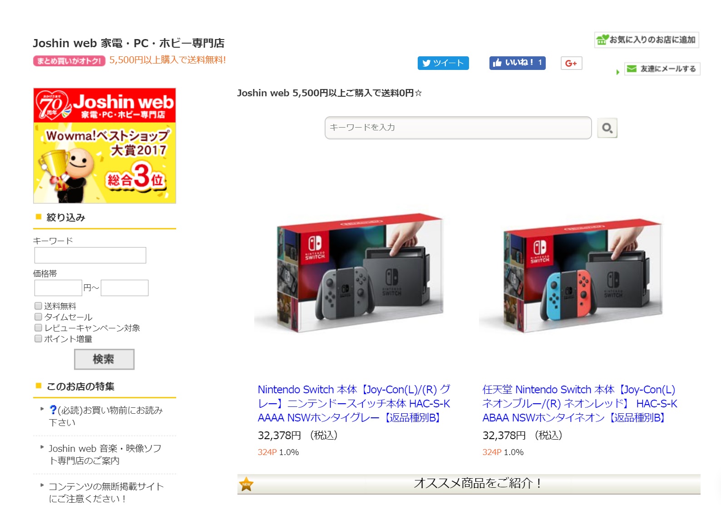Click the Joshin web Wowma award banner
Screen dimensions: 721x510
[104, 146]
